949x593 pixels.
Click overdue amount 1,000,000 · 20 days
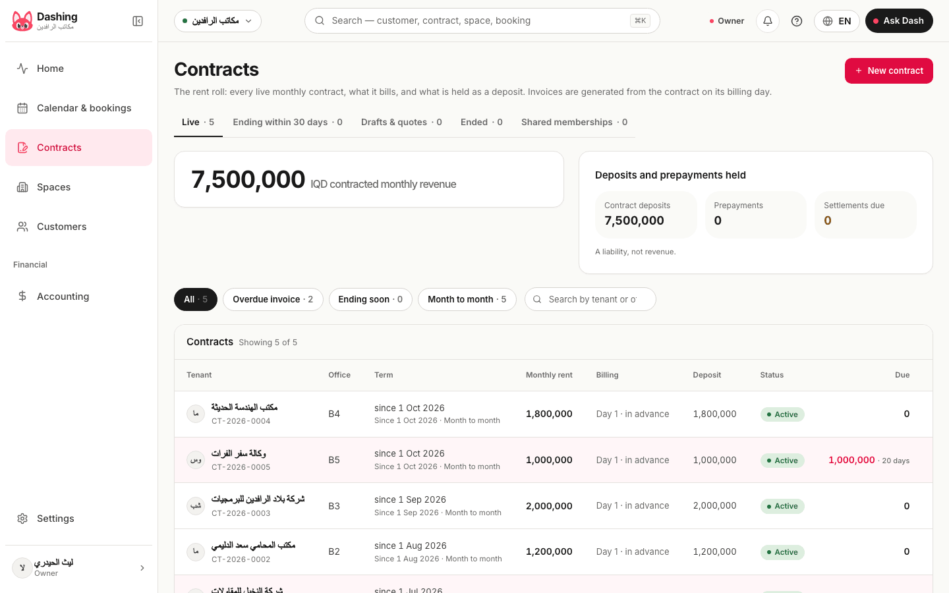(x=869, y=460)
